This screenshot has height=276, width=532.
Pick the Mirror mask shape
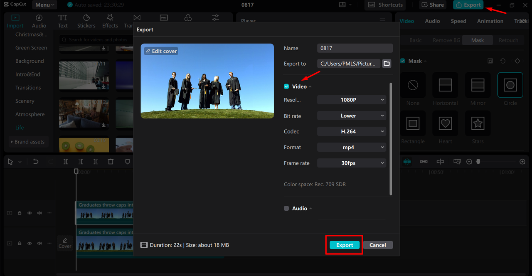click(x=478, y=85)
